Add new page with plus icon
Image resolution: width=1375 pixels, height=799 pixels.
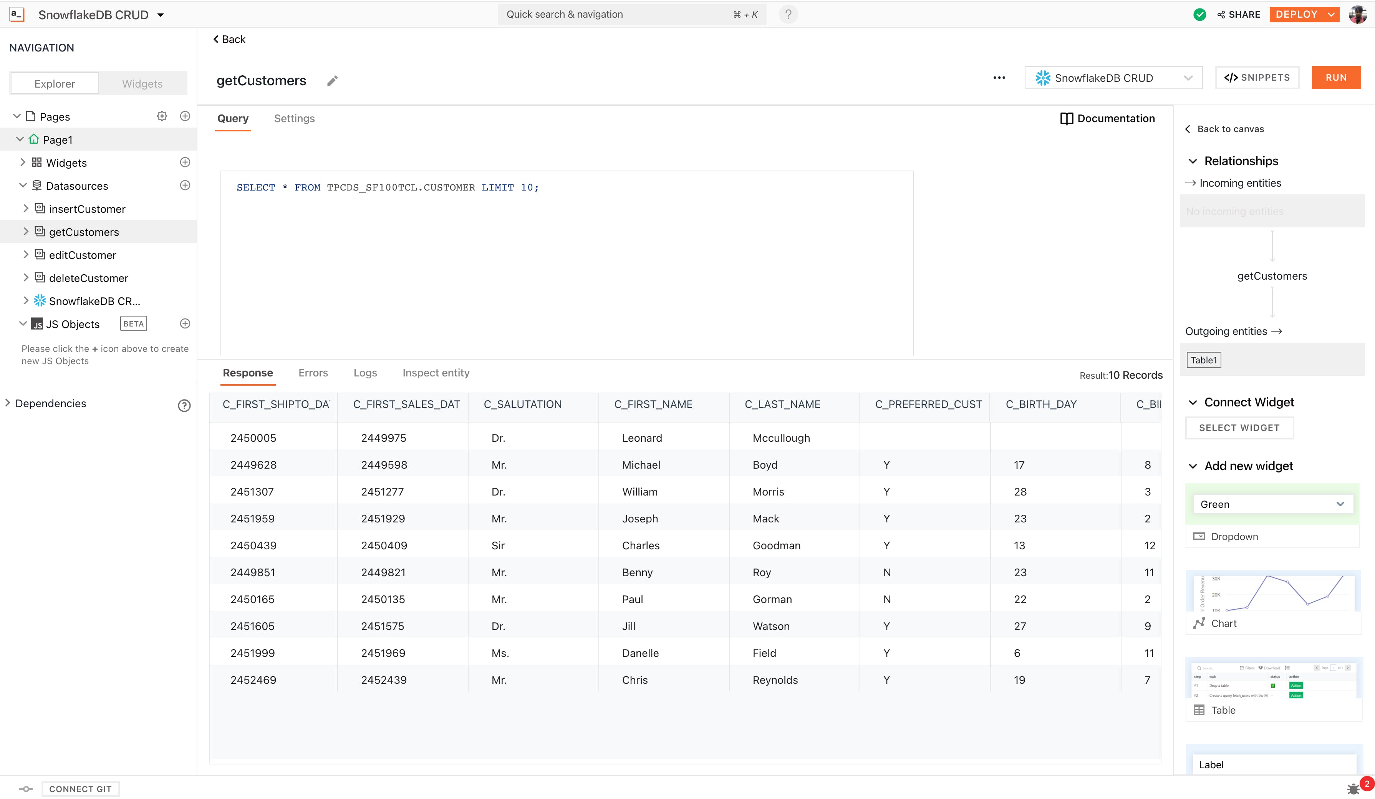185,116
